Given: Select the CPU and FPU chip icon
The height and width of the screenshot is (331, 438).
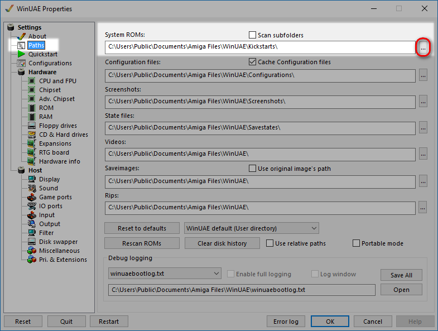Looking at the screenshot, I should click(x=32, y=81).
